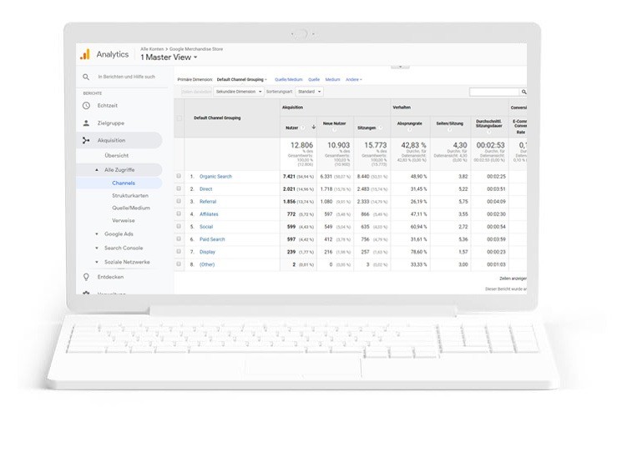Open the Display channel link
The height and width of the screenshot is (457, 617).
click(x=207, y=252)
